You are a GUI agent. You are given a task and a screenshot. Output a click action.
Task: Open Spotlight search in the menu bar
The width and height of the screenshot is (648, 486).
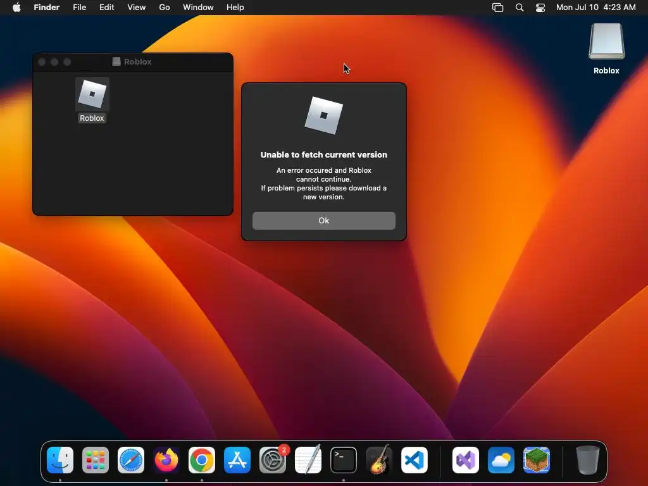pos(520,8)
